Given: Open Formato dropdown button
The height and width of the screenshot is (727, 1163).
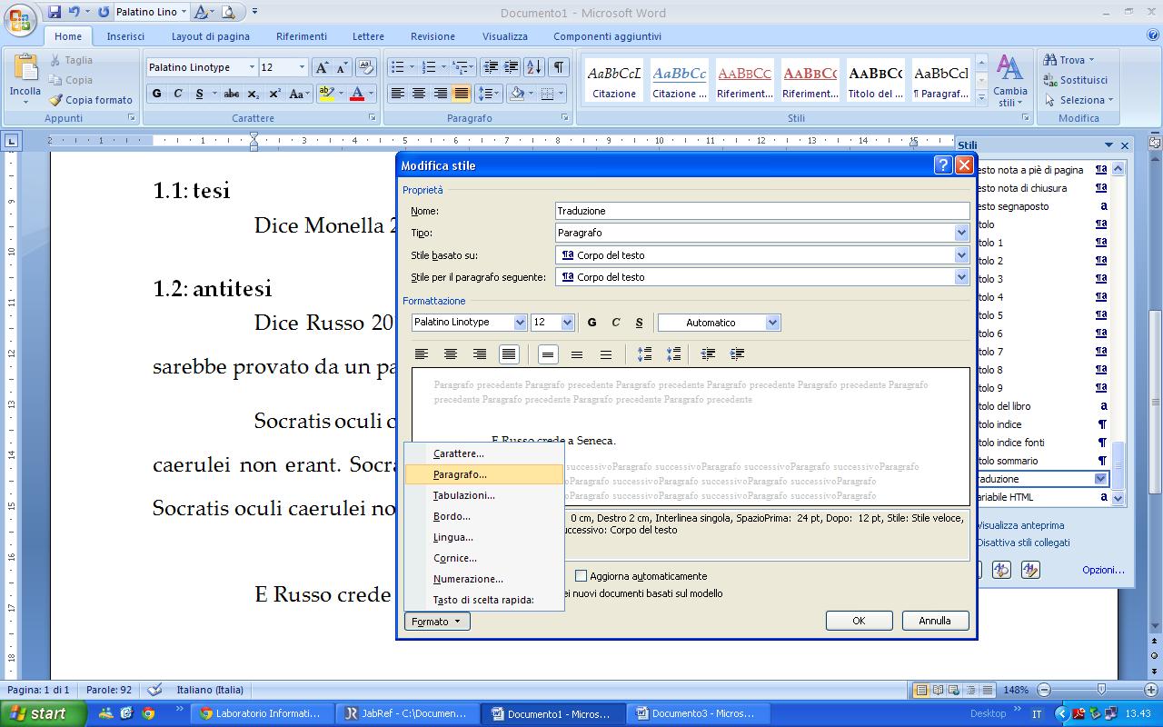Looking at the screenshot, I should [x=437, y=622].
